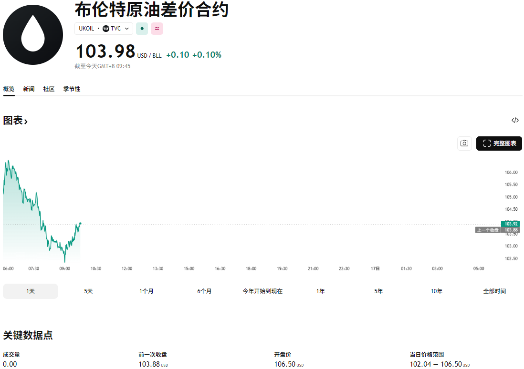Select the 1个月 time range
Image resolution: width=524 pixels, height=369 pixels.
[x=147, y=291]
